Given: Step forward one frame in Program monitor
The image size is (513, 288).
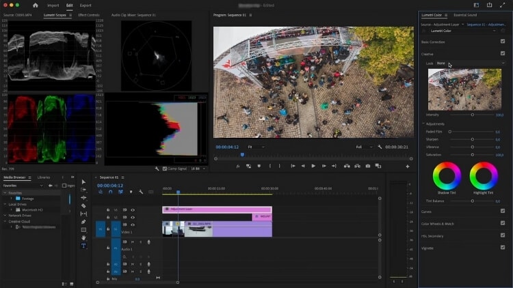Looking at the screenshot, I should point(324,166).
